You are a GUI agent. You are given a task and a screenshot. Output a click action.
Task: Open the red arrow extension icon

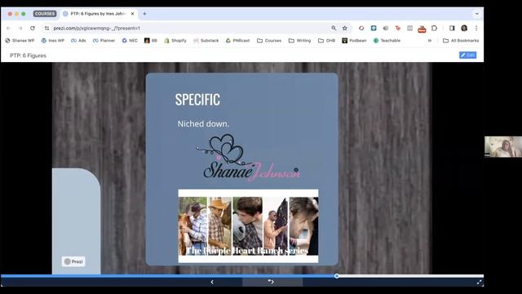coord(397,29)
